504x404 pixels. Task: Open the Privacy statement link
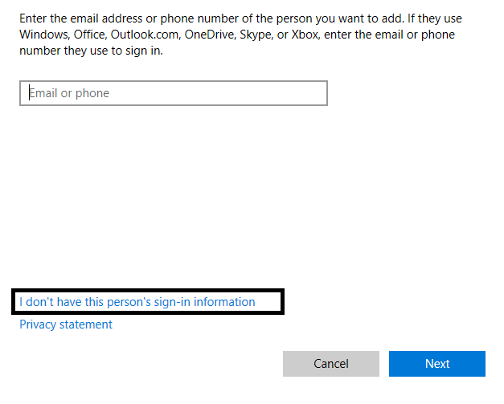point(66,324)
